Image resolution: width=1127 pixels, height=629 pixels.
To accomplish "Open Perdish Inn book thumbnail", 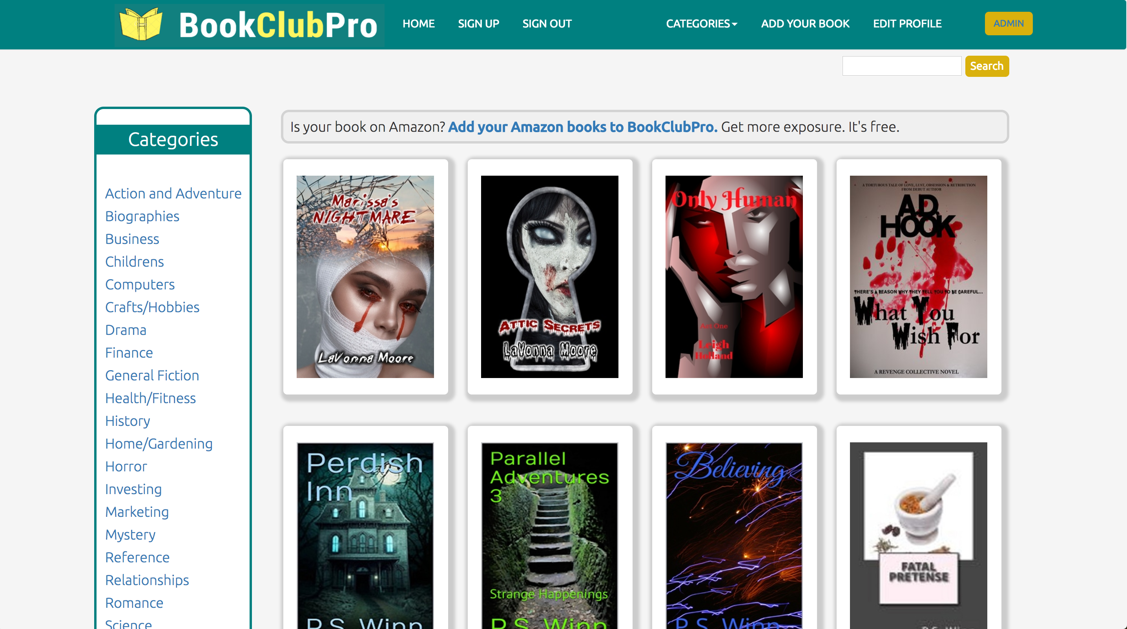I will click(x=365, y=535).
